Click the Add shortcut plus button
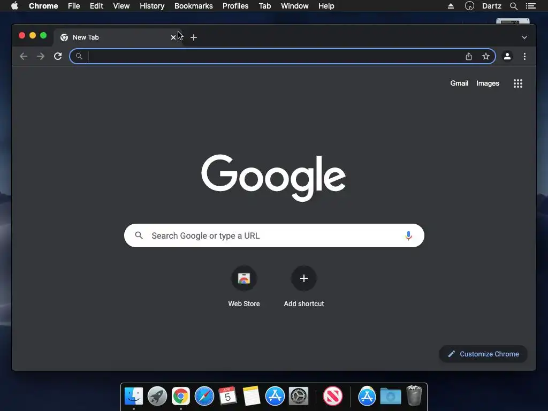The image size is (548, 411). click(x=304, y=278)
